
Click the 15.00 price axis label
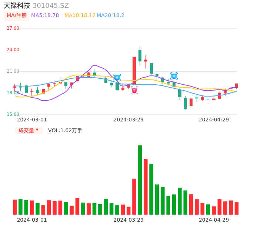click(x=13, y=114)
